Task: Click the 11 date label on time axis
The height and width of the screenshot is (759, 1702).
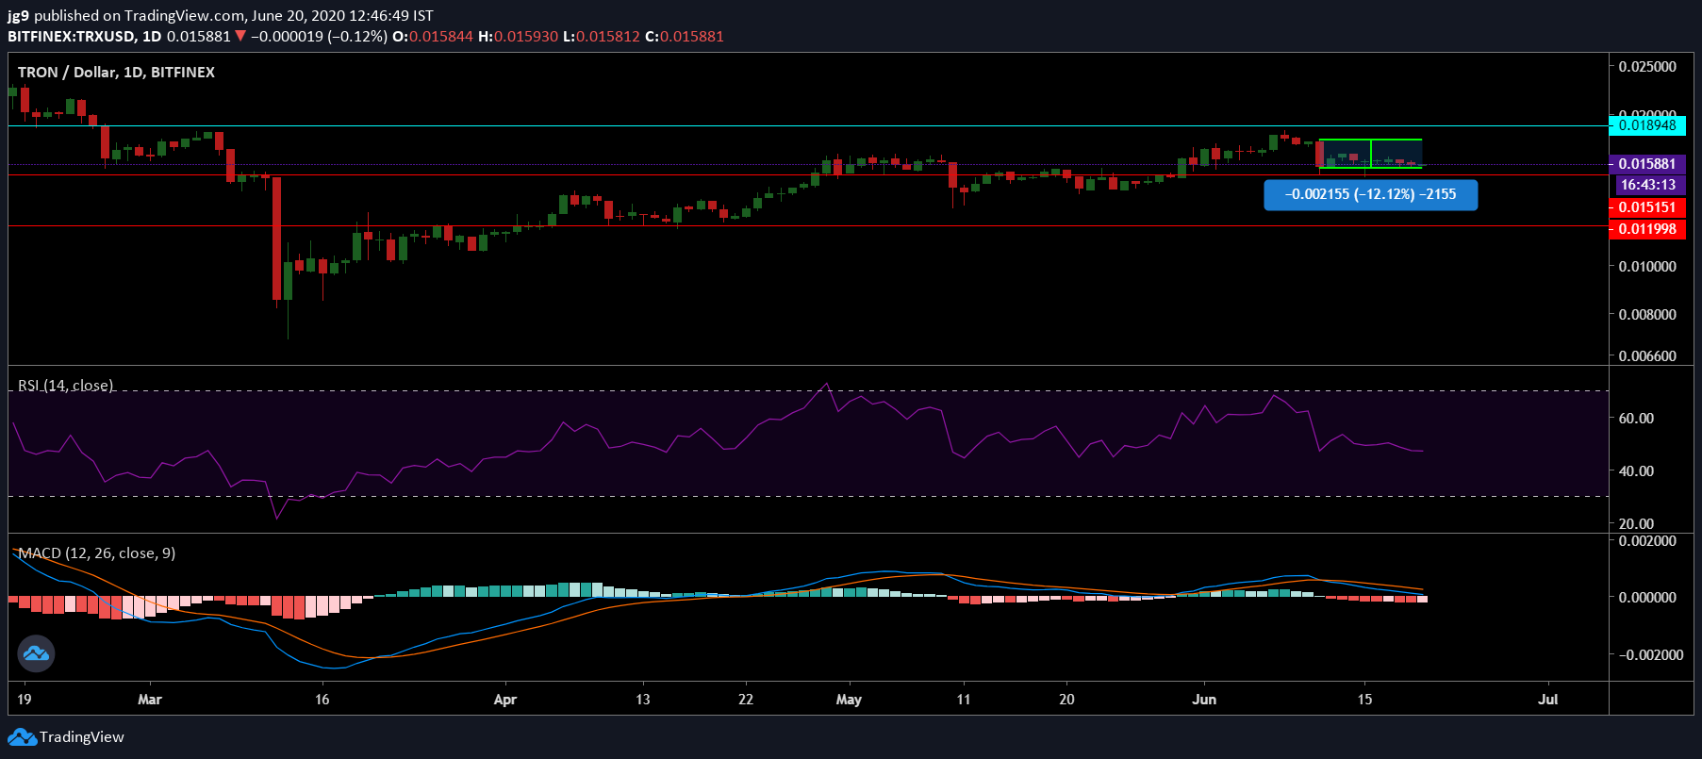Action: tap(963, 699)
